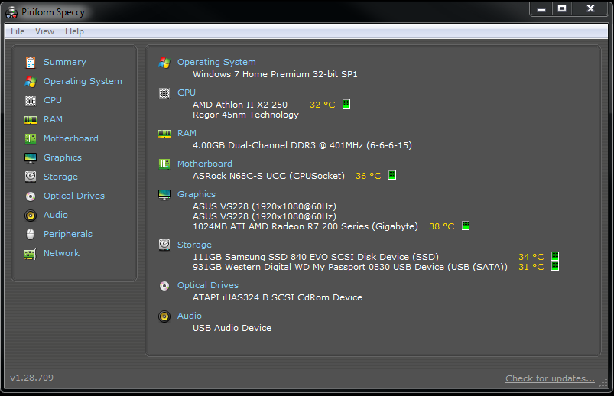Image resolution: width=614 pixels, height=396 pixels.
Task: Click the green temperature indicator beside Radeon 38 °C
Action: click(466, 226)
